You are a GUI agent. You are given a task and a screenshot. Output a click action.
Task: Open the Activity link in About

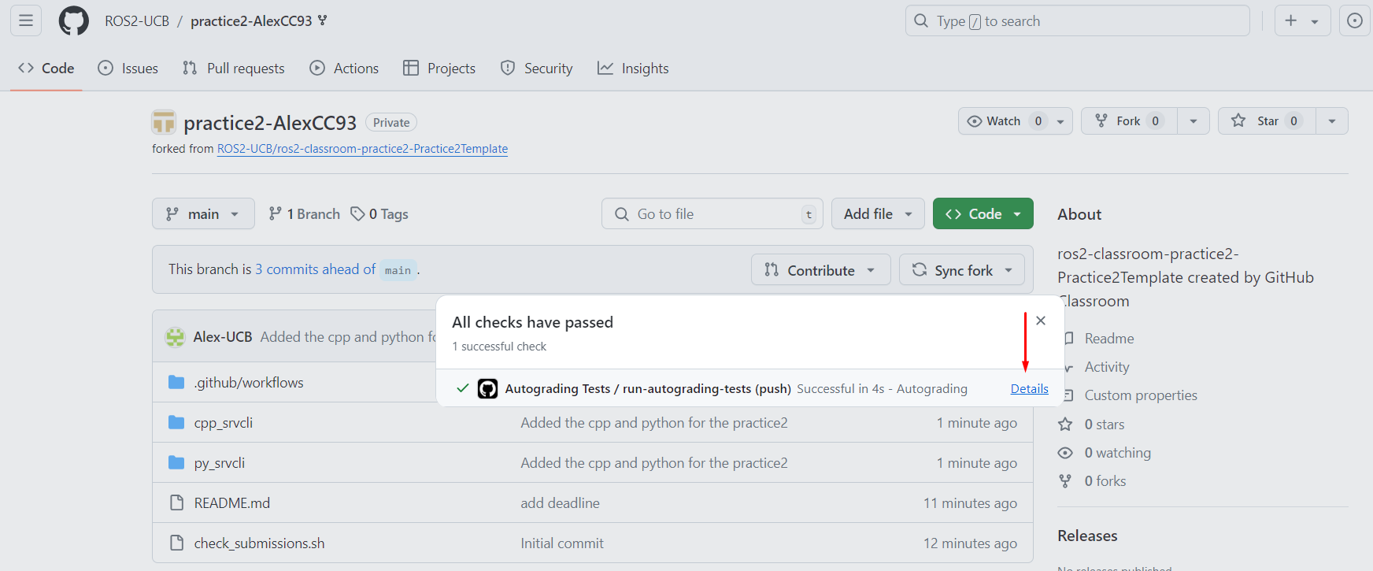[x=1106, y=366]
